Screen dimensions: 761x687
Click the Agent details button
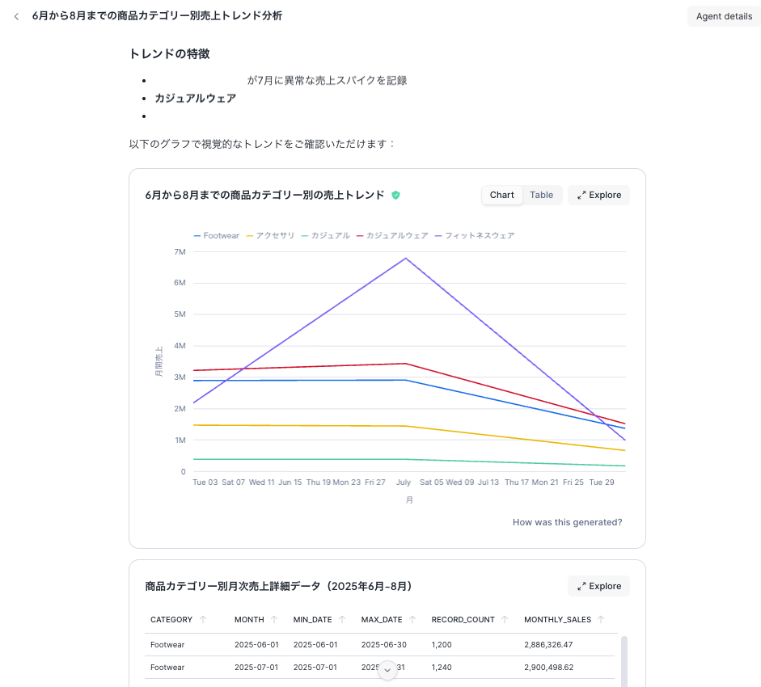pos(723,15)
